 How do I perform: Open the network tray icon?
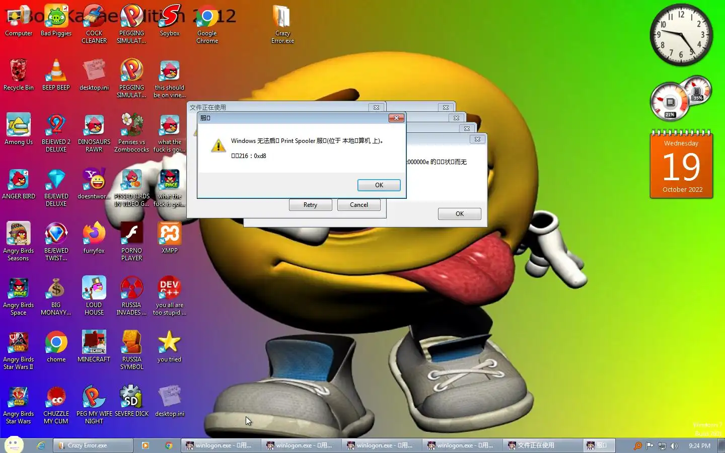coord(662,445)
